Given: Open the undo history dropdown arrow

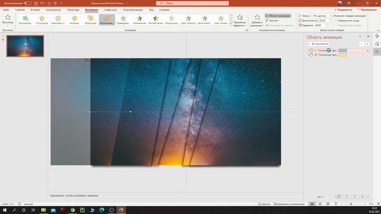Looking at the screenshot, I should (45, 4).
